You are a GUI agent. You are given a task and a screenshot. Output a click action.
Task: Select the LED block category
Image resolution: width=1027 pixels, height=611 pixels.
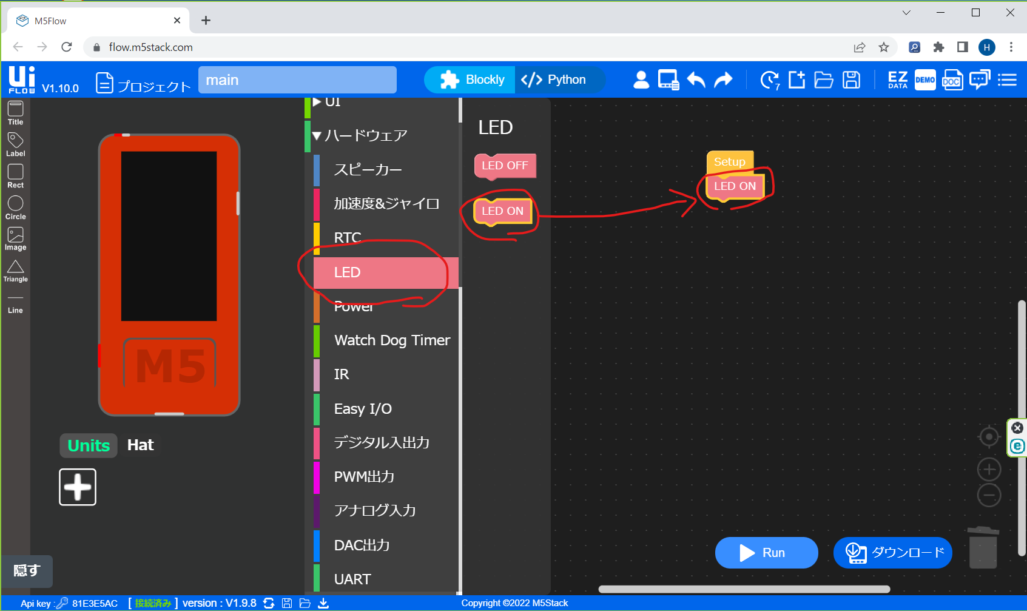point(386,272)
